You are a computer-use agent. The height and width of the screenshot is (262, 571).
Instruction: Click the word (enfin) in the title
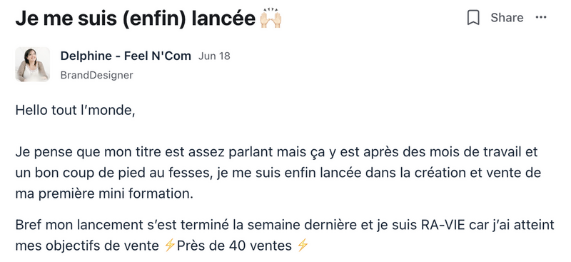click(154, 19)
